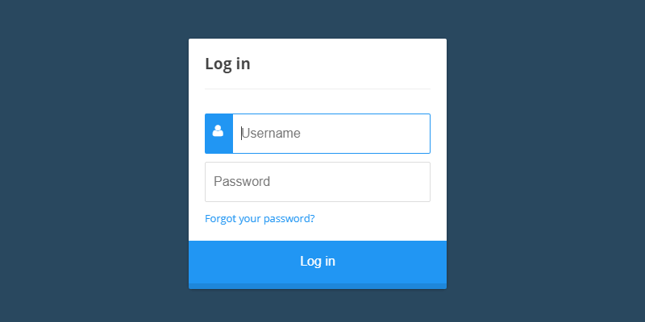Select the Password placeholder text
This screenshot has height=322, width=645.
click(242, 182)
